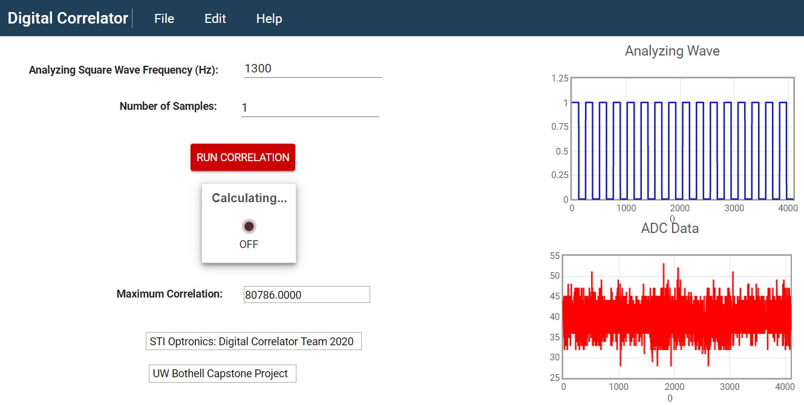Viewport: 804px width, 405px height.
Task: Click the ADC Data chart title
Action: pyautogui.click(x=670, y=228)
